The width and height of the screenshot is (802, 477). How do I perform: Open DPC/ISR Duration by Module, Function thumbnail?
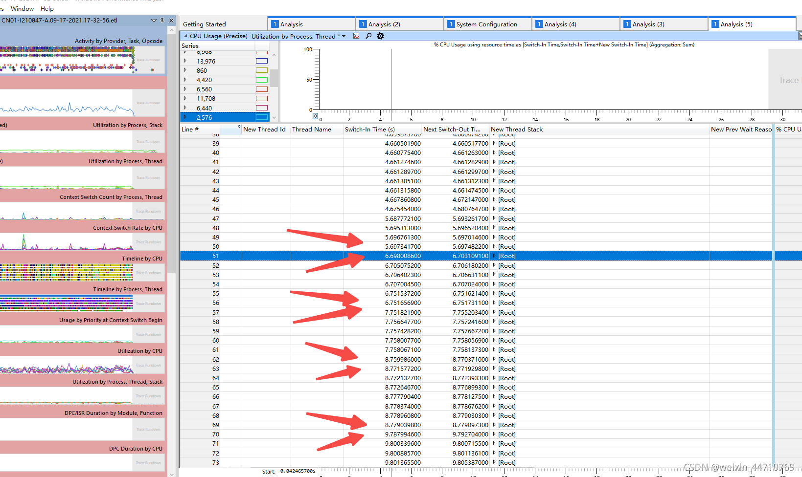coord(82,429)
